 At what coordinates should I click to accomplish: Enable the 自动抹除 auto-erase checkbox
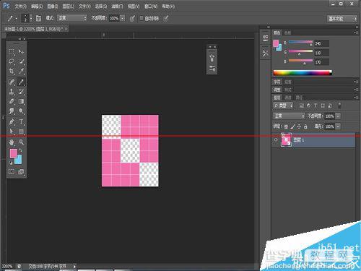click(x=142, y=18)
